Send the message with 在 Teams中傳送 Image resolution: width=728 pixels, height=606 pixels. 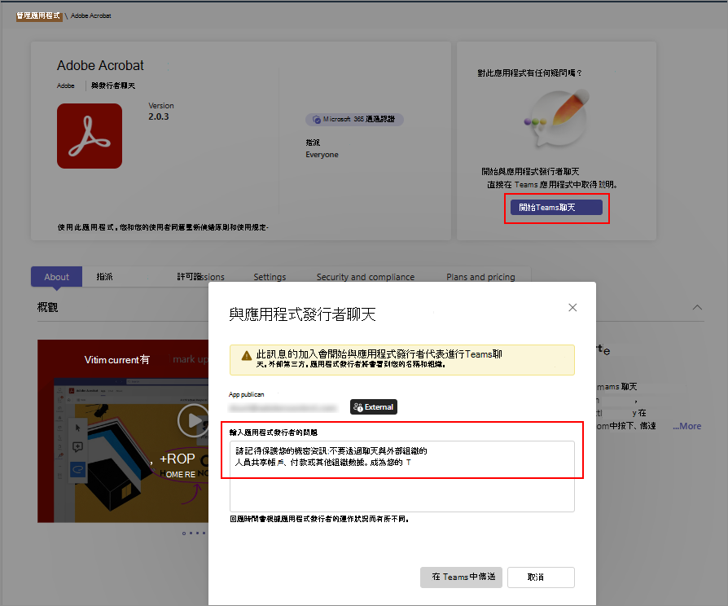click(x=461, y=577)
